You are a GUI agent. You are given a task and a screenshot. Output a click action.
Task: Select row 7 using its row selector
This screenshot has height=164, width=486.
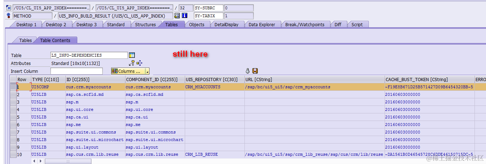(13, 132)
